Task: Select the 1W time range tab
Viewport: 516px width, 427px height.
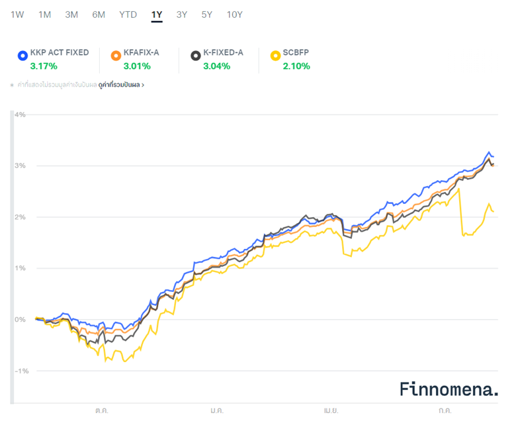Action: tap(17, 15)
